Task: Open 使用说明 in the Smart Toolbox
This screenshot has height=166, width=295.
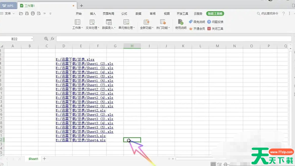Action: click(x=180, y=24)
